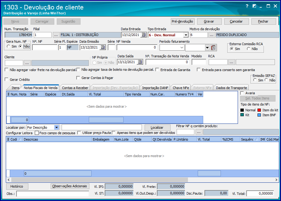Open the items grid column chooser icon
This screenshot has height=201, width=281.
[8, 139]
